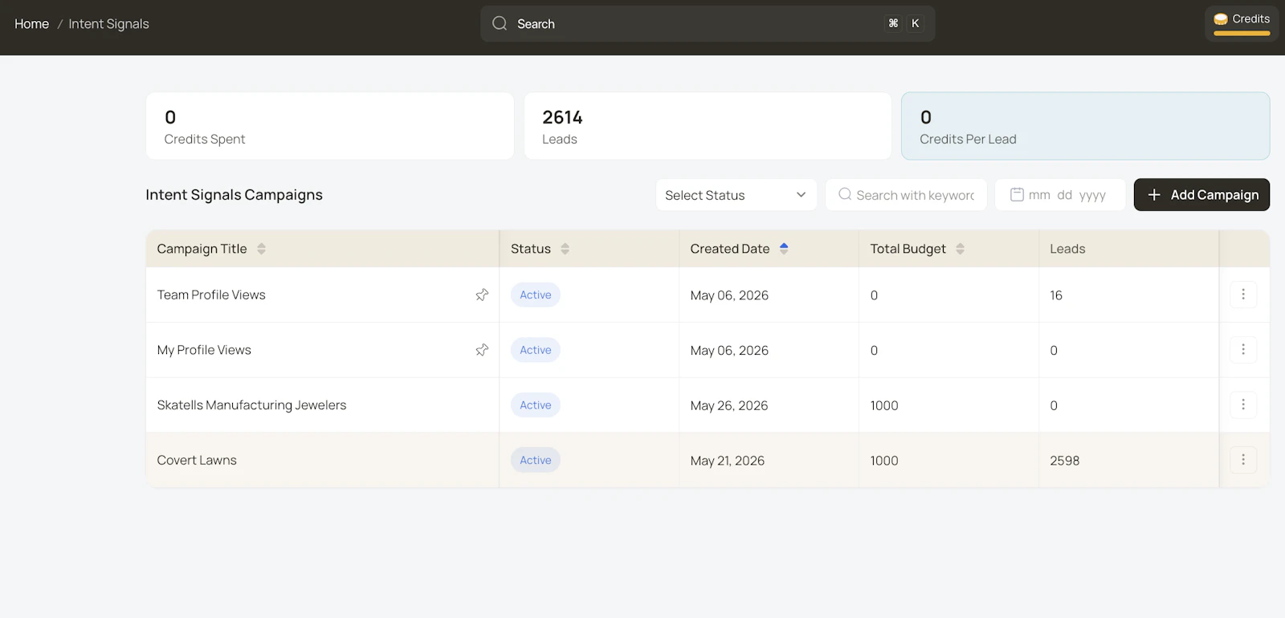Click Active badge for Skatells Manufacturing Jewelers
This screenshot has height=618, width=1285.
pos(536,405)
